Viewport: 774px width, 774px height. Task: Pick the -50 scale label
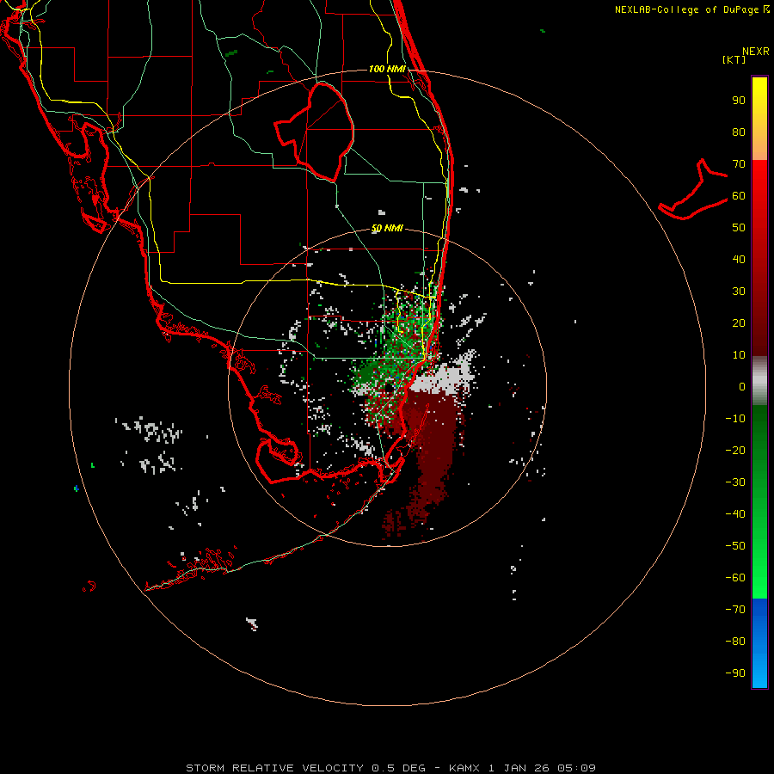tap(735, 546)
